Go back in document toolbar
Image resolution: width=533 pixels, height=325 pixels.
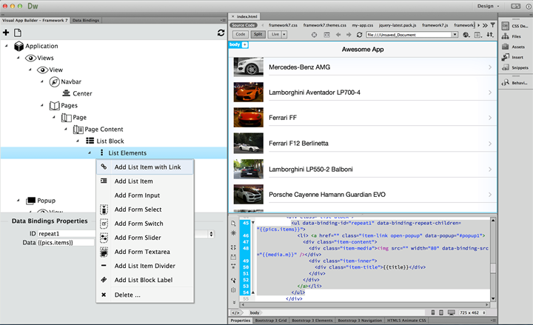pyautogui.click(x=338, y=35)
